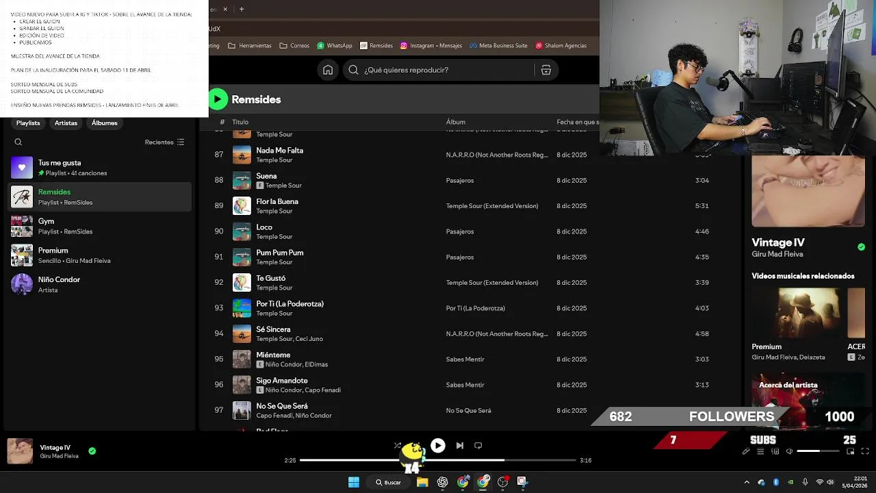Skip to the next track
This screenshot has width=876, height=493.
460,446
